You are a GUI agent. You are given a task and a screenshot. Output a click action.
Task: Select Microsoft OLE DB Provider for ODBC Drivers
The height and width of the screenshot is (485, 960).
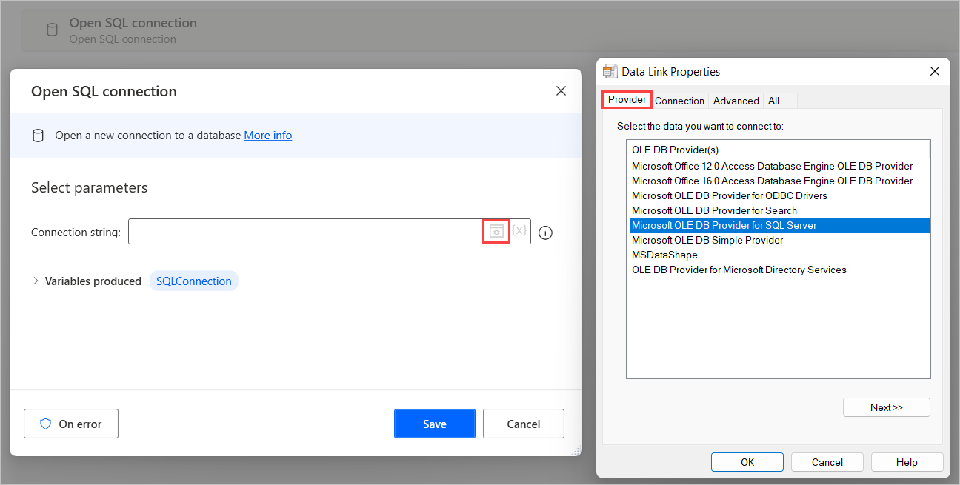click(x=729, y=195)
